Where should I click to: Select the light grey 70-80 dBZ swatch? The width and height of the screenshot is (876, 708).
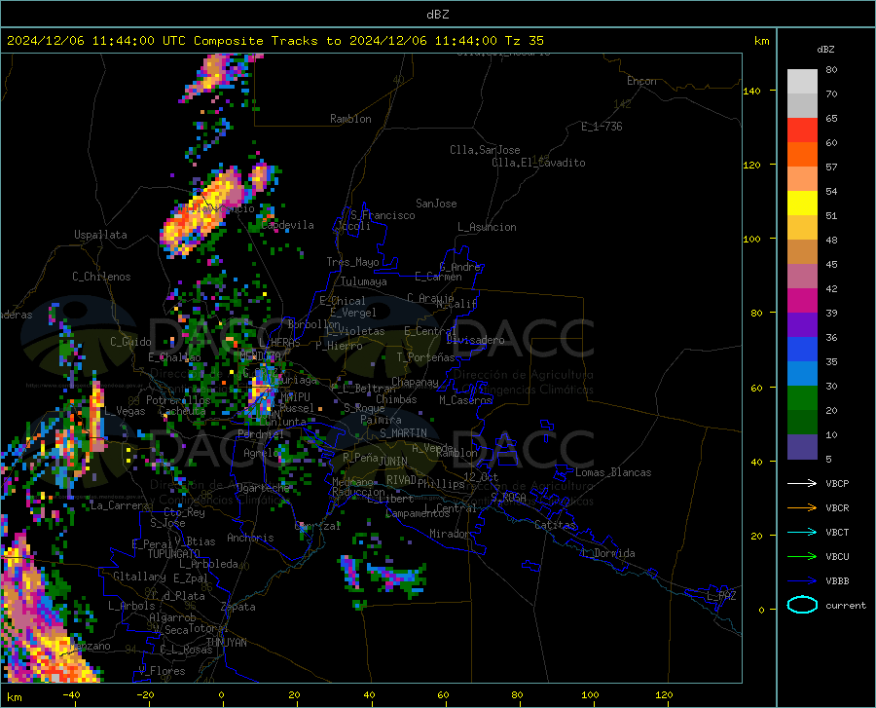click(802, 82)
